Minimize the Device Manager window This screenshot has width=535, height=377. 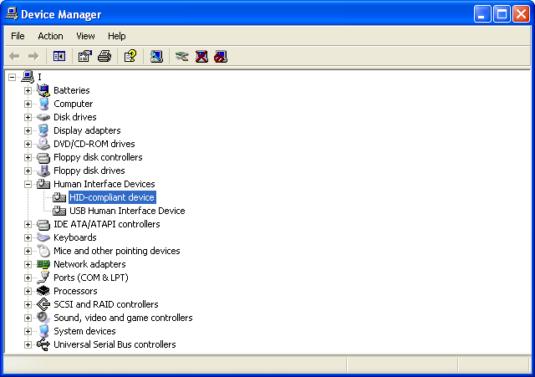pyautogui.click(x=482, y=14)
